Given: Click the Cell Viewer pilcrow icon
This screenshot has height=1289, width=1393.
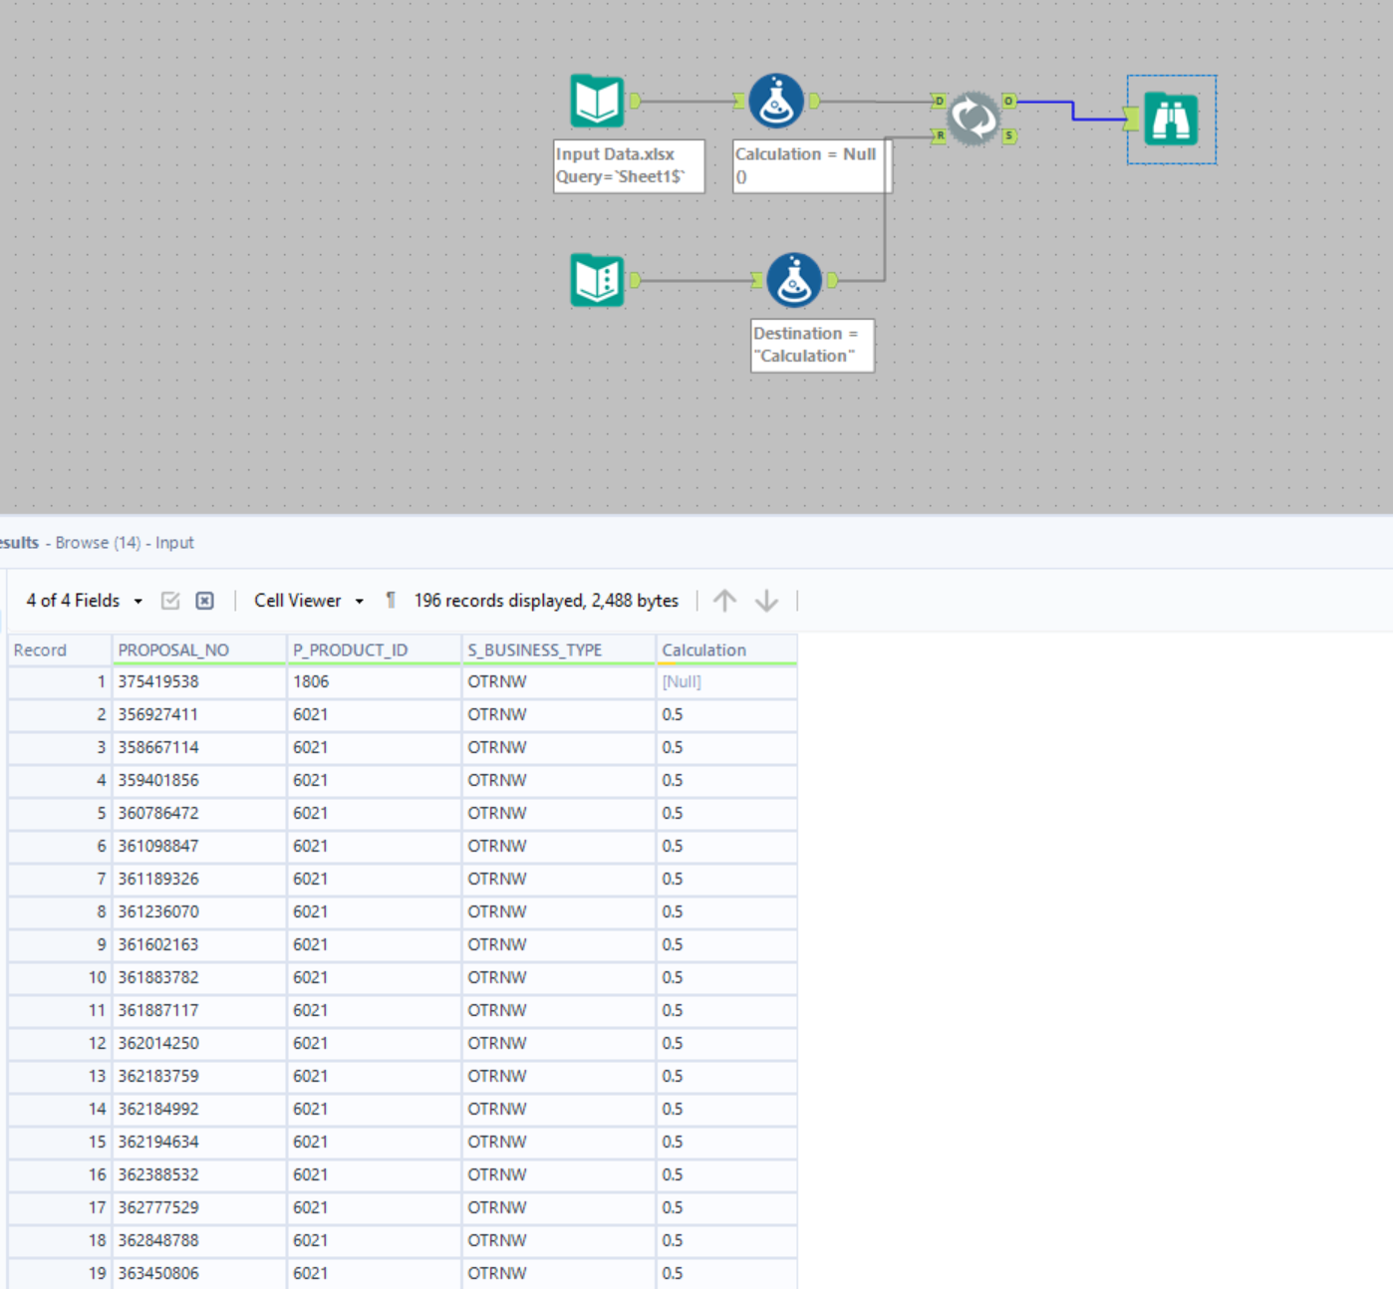Looking at the screenshot, I should click(x=390, y=600).
